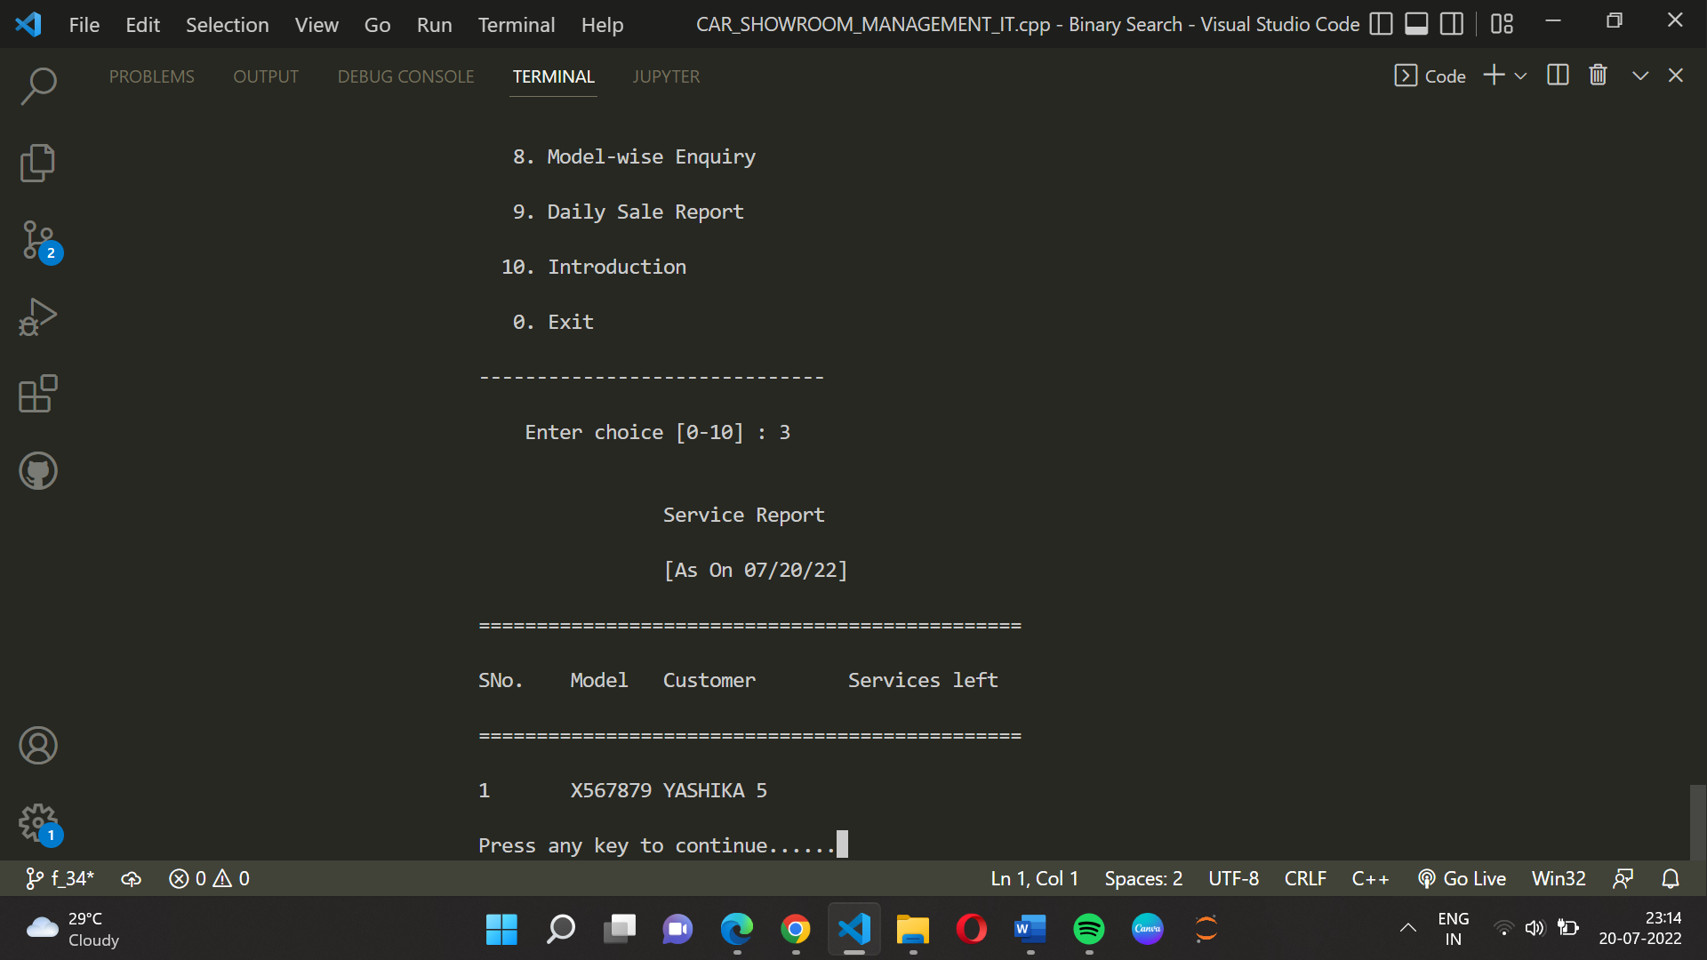
Task: Open the Explorer files icon
Action: tap(38, 163)
